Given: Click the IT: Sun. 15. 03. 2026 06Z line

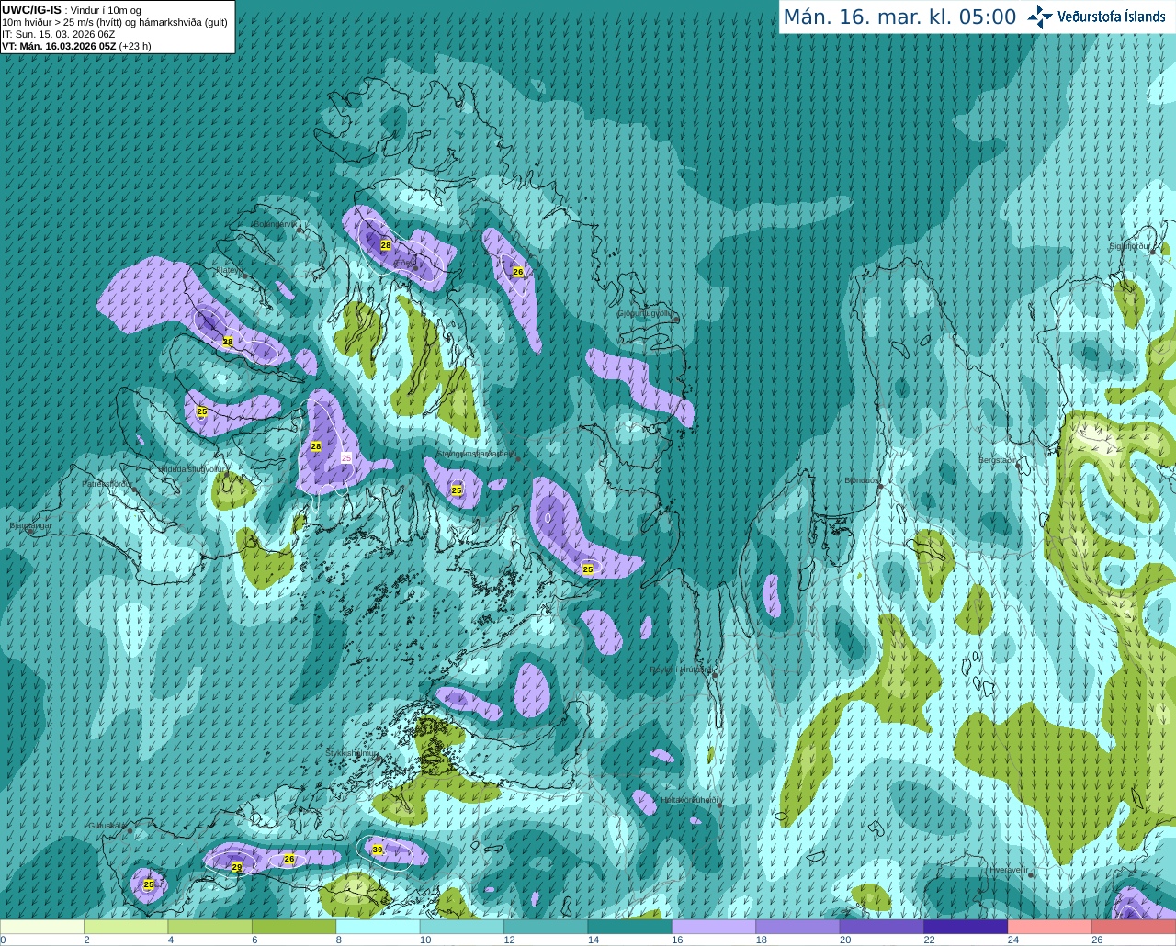Looking at the screenshot, I should 58,34.
